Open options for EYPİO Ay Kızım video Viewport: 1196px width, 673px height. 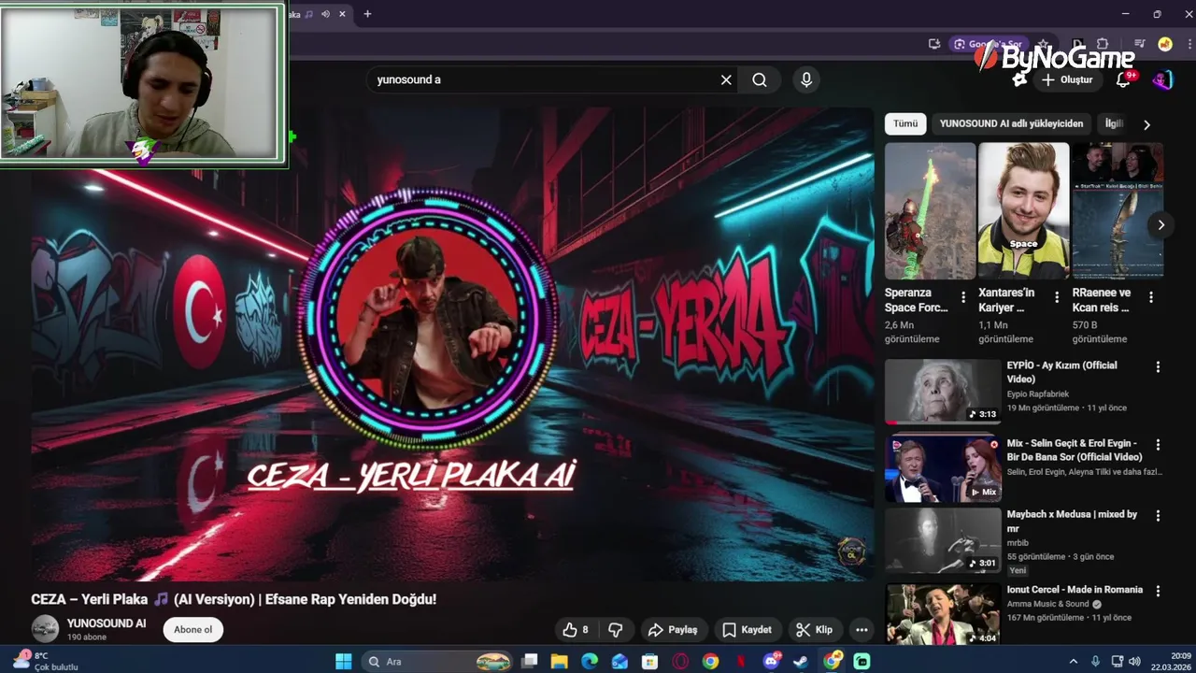1158,367
